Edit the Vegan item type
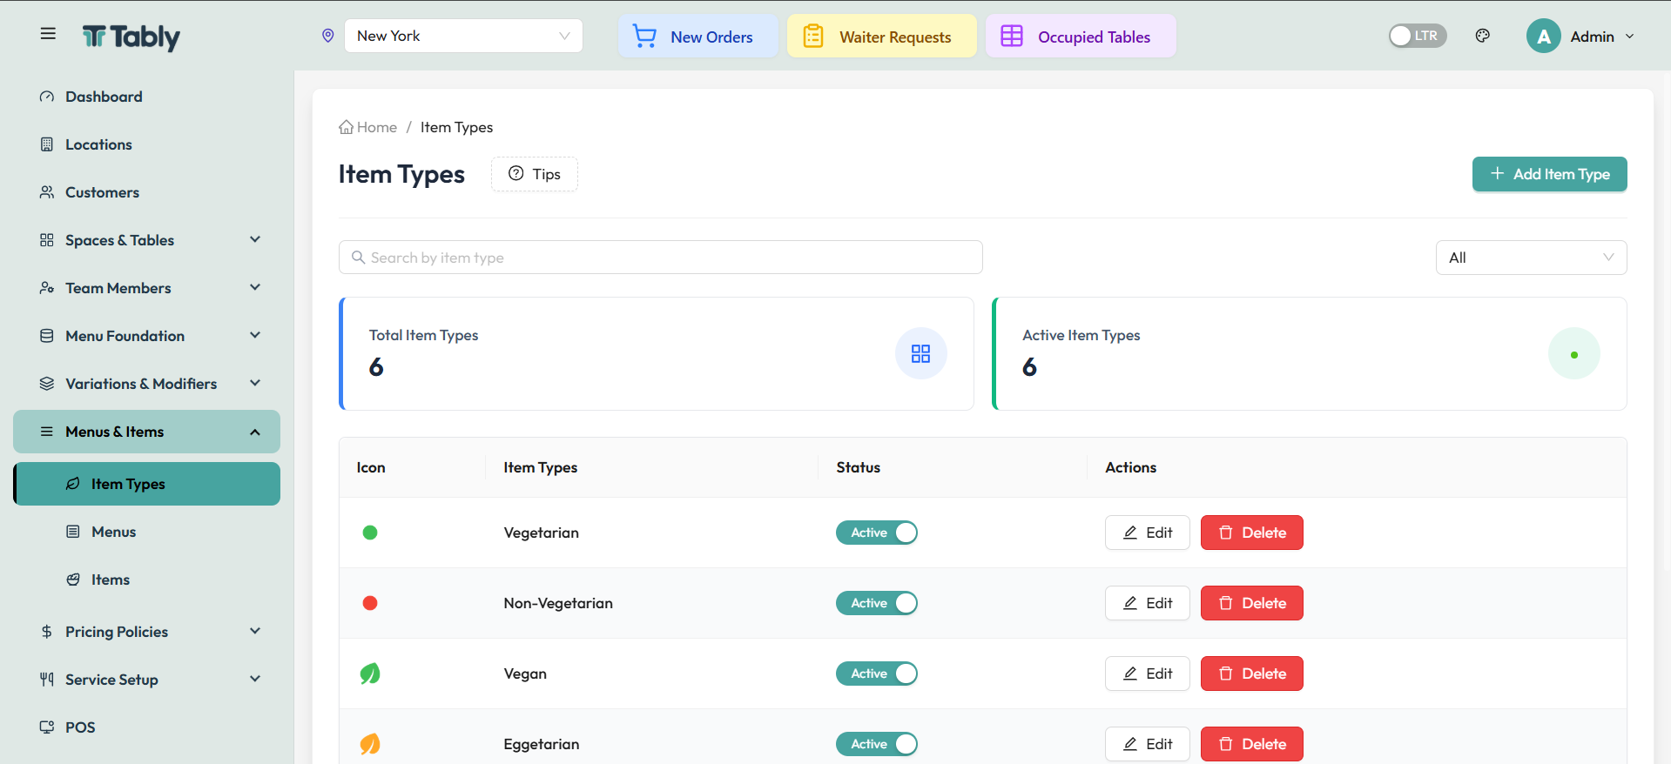The width and height of the screenshot is (1671, 764). tap(1147, 674)
